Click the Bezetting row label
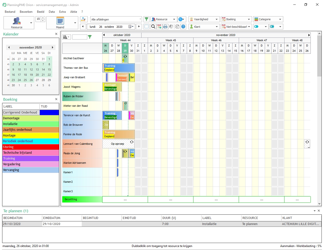 tap(82, 199)
